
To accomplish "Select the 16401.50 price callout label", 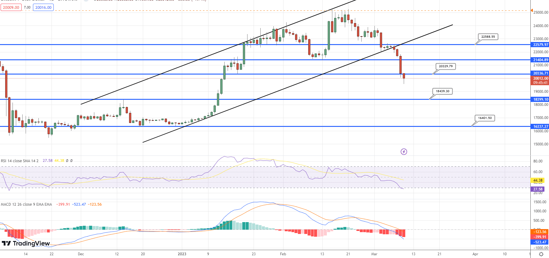I will point(485,118).
